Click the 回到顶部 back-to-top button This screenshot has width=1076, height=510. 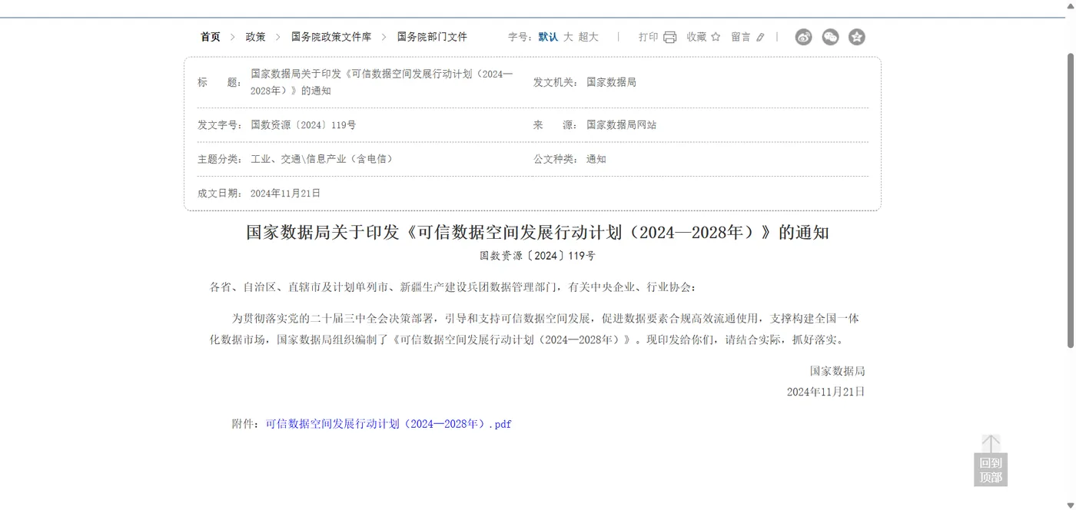[991, 460]
